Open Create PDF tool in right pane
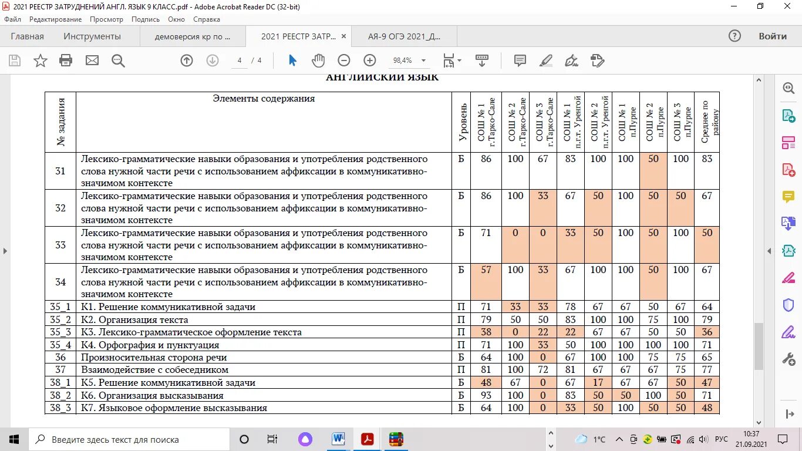802x451 pixels. [x=788, y=170]
